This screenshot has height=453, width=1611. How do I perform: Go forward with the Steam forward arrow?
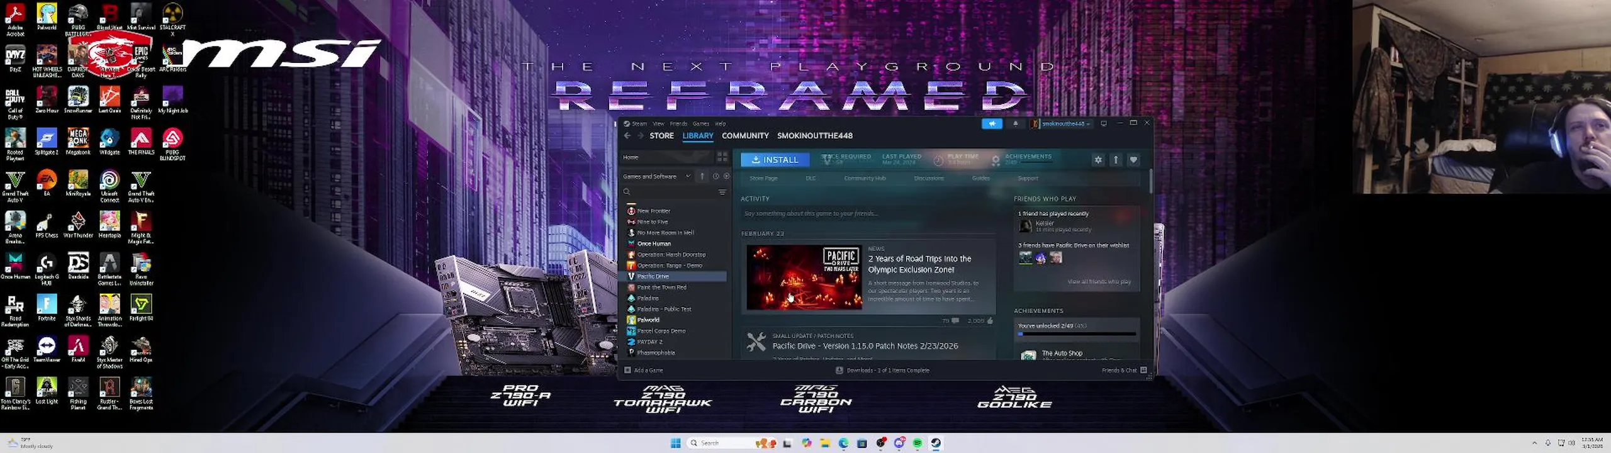[x=640, y=136]
